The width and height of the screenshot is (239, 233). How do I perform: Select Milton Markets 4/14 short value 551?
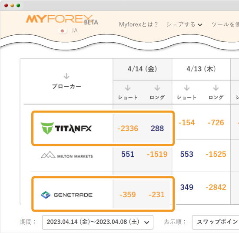(128, 154)
